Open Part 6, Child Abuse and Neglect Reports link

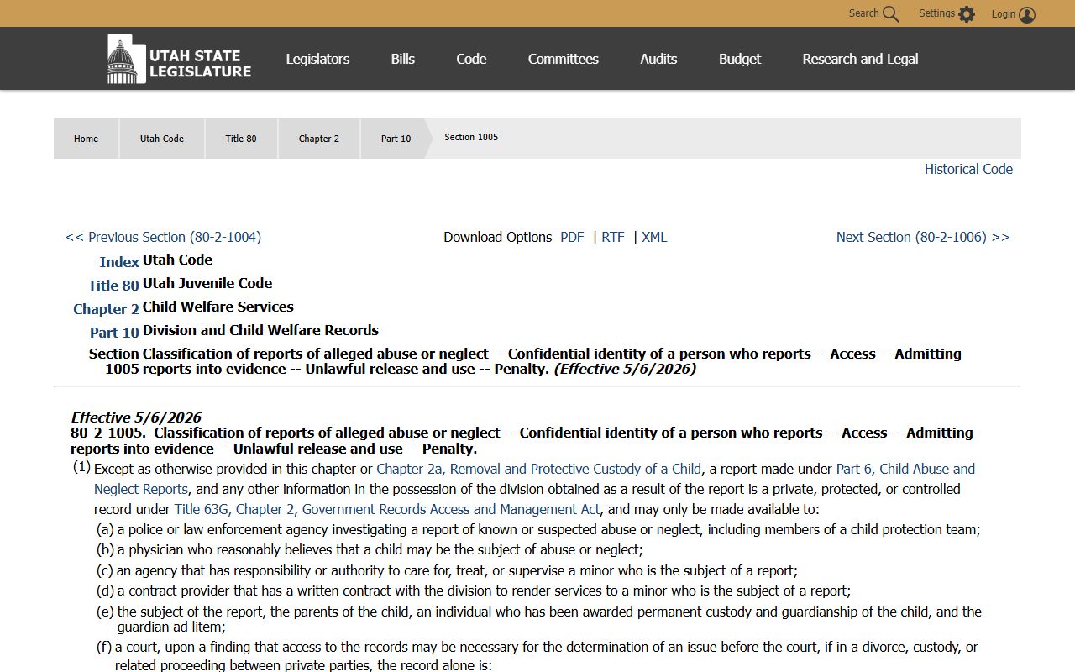click(x=534, y=479)
